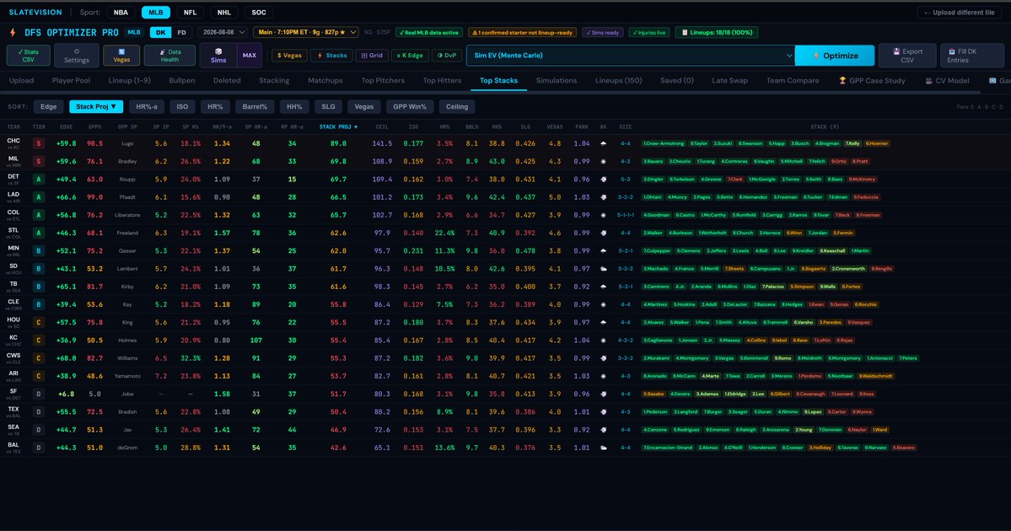Switch to the Player Pool tab
Viewport: 1011px width, 531px height.
pyautogui.click(x=71, y=81)
